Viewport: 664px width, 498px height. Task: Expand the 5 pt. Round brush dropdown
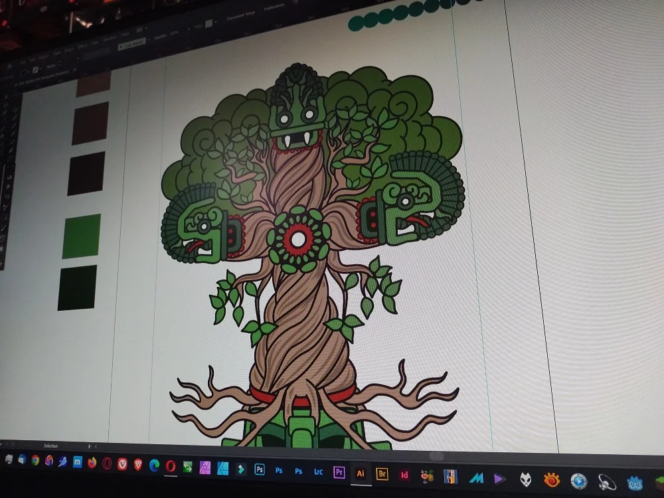point(149,39)
